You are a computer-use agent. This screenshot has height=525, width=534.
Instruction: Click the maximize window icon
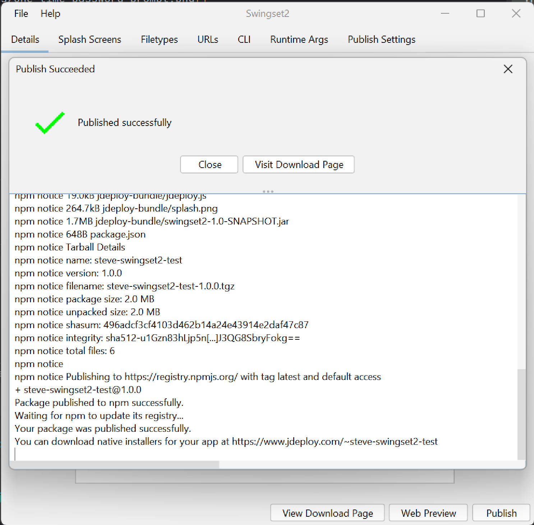tap(480, 13)
